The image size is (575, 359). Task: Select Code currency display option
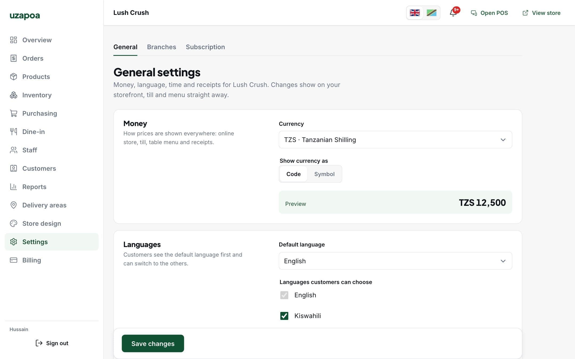[x=293, y=174]
